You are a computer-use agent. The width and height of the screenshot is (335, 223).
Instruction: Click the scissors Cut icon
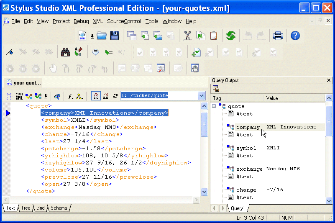[188, 36]
